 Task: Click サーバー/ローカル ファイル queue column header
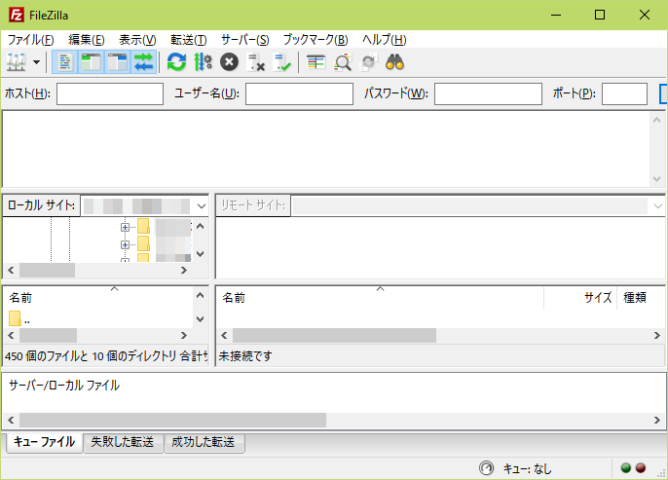[64, 386]
